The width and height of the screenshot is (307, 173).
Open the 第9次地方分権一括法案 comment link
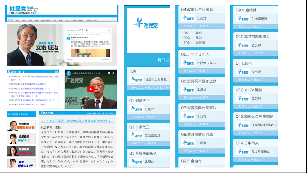37,100
